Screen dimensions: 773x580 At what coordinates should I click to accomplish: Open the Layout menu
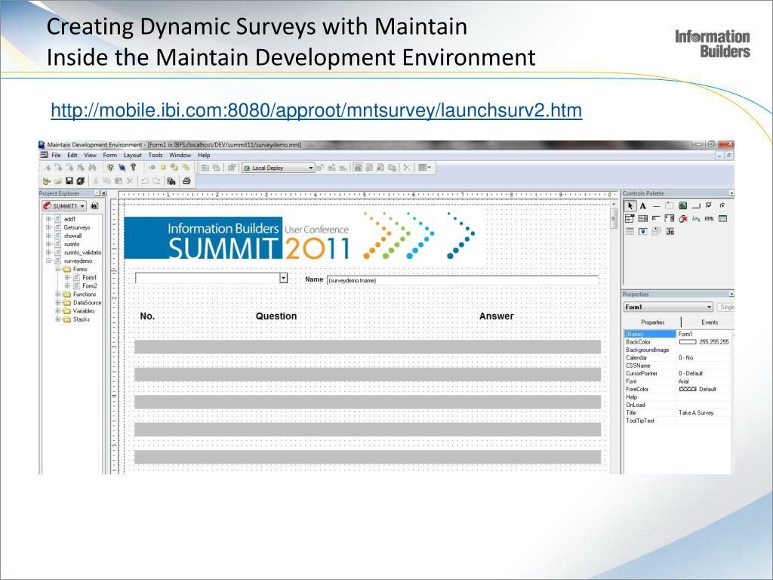pos(133,155)
